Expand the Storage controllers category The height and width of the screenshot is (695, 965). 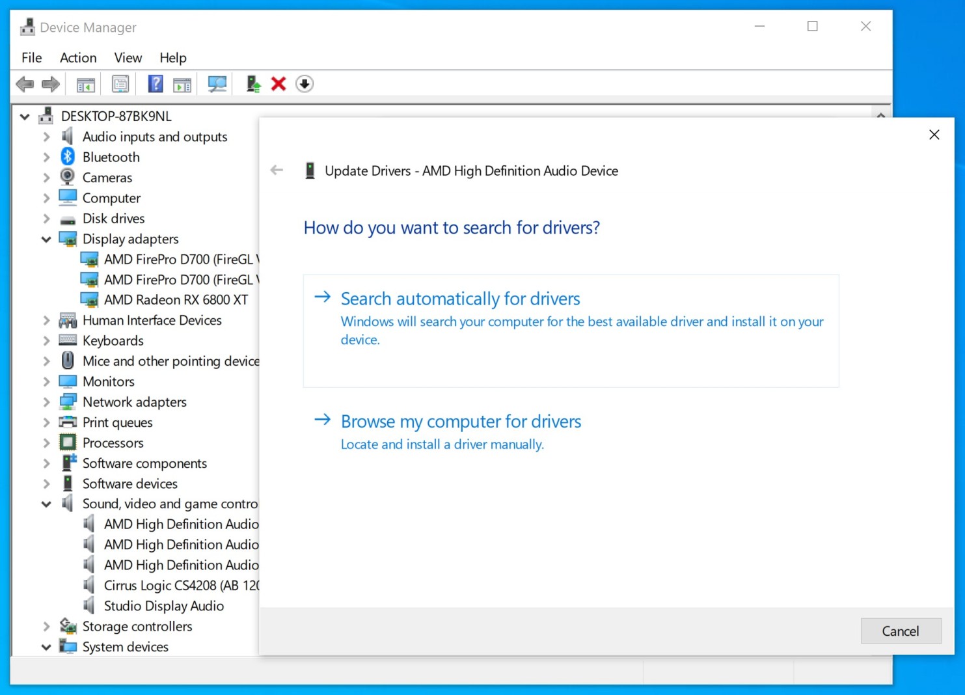[x=46, y=627]
